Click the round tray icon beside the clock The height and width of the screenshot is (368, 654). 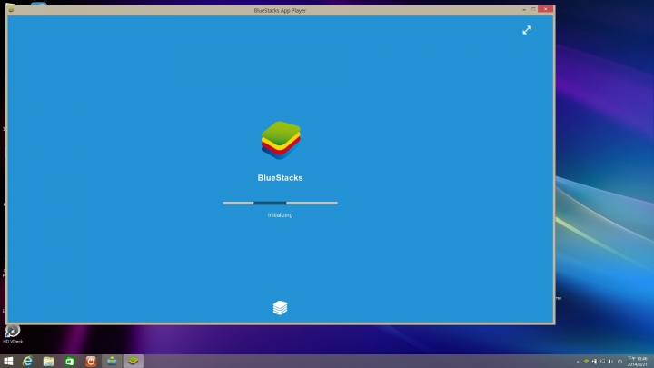619,362
